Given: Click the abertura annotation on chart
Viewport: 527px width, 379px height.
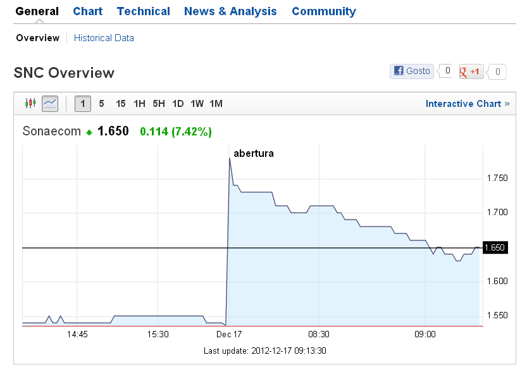Looking at the screenshot, I should click(x=254, y=154).
